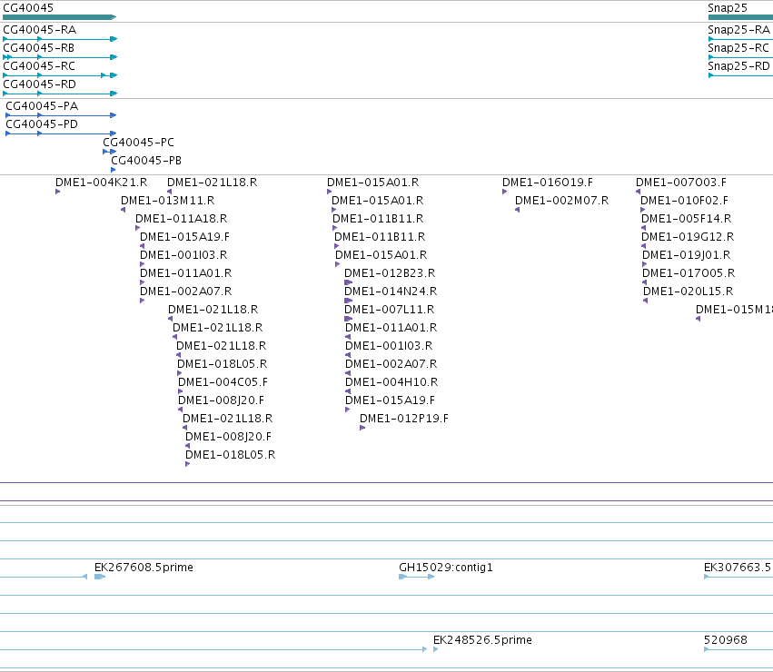Choose the CG40045-RD transcript label

pyautogui.click(x=40, y=84)
